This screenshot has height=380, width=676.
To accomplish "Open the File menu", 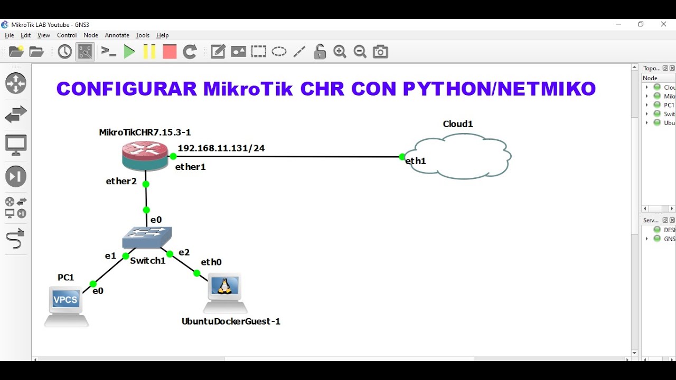I will 10,35.
